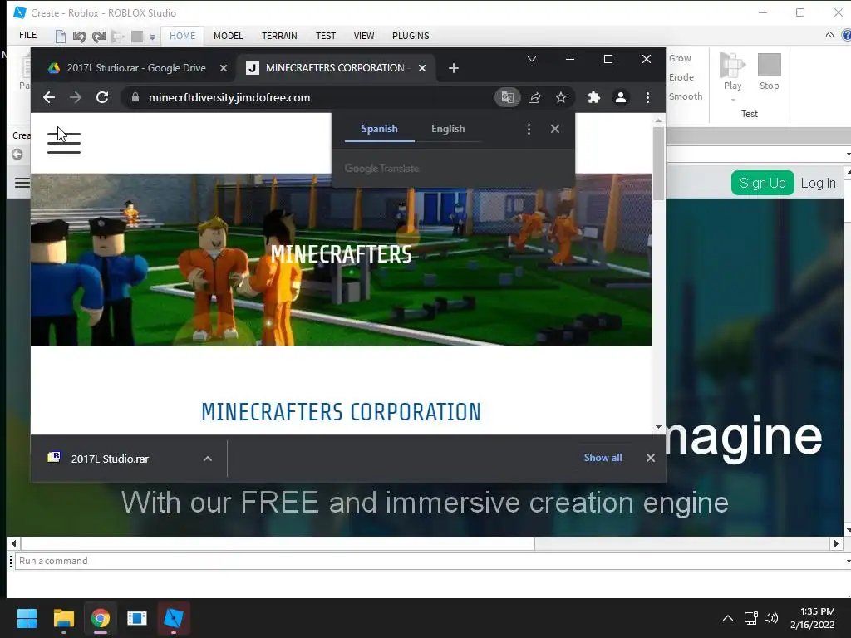
Task: Open taskbar clock showing 1:35 PM
Action: click(x=813, y=618)
